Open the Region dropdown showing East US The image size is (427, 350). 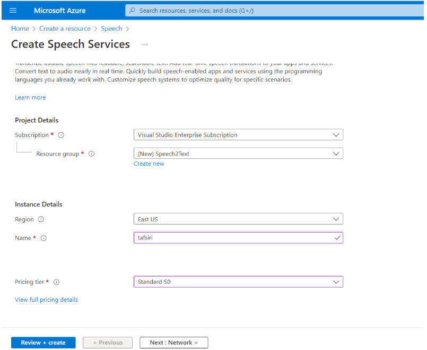click(x=238, y=219)
